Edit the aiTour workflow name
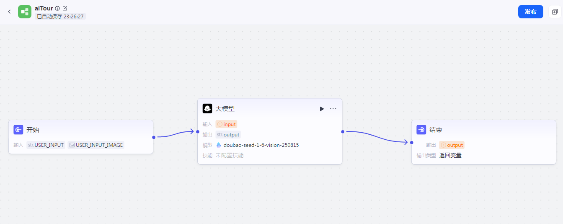Image resolution: width=563 pixels, height=224 pixels. click(65, 8)
